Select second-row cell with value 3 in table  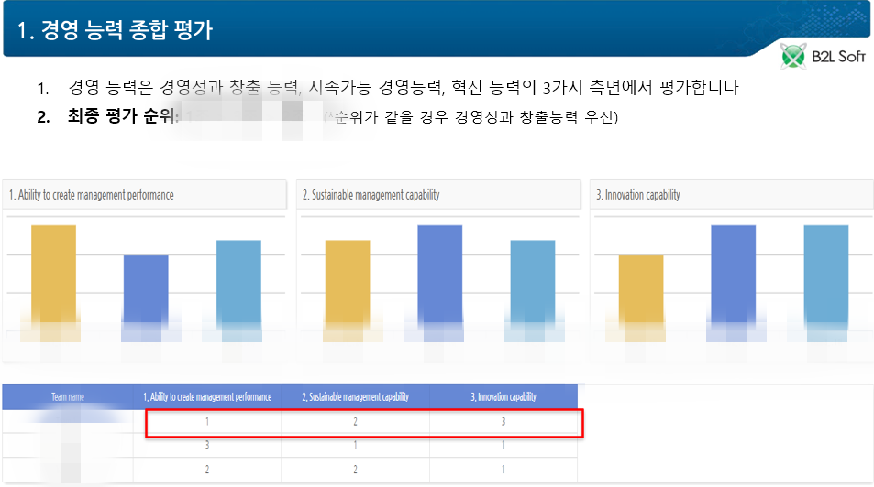207,446
